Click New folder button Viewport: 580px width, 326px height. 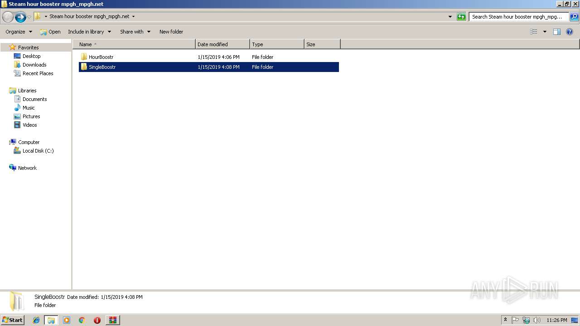[x=171, y=32]
